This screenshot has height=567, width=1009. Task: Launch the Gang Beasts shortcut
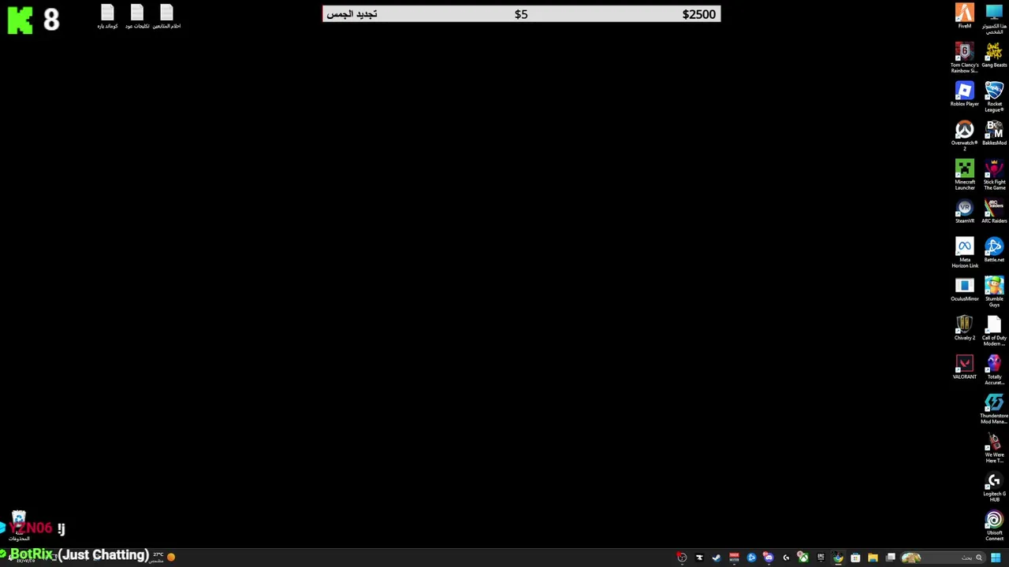click(x=994, y=55)
